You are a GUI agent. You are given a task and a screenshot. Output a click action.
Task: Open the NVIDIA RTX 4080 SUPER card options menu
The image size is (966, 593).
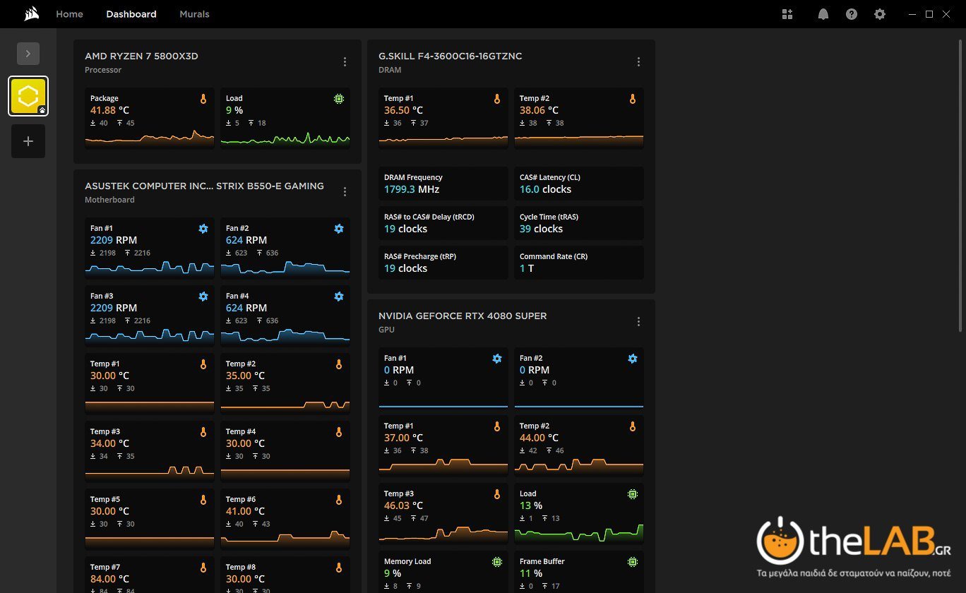(x=638, y=322)
